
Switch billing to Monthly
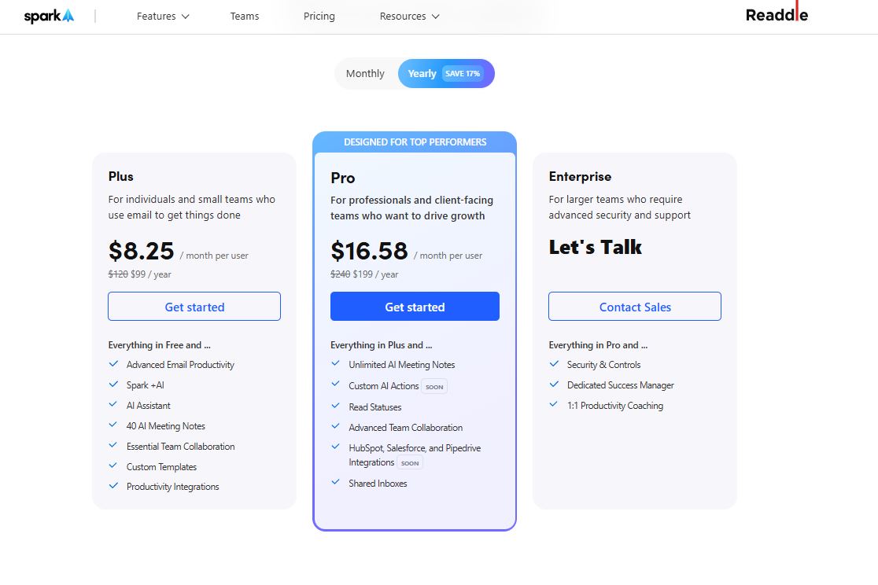pos(365,73)
